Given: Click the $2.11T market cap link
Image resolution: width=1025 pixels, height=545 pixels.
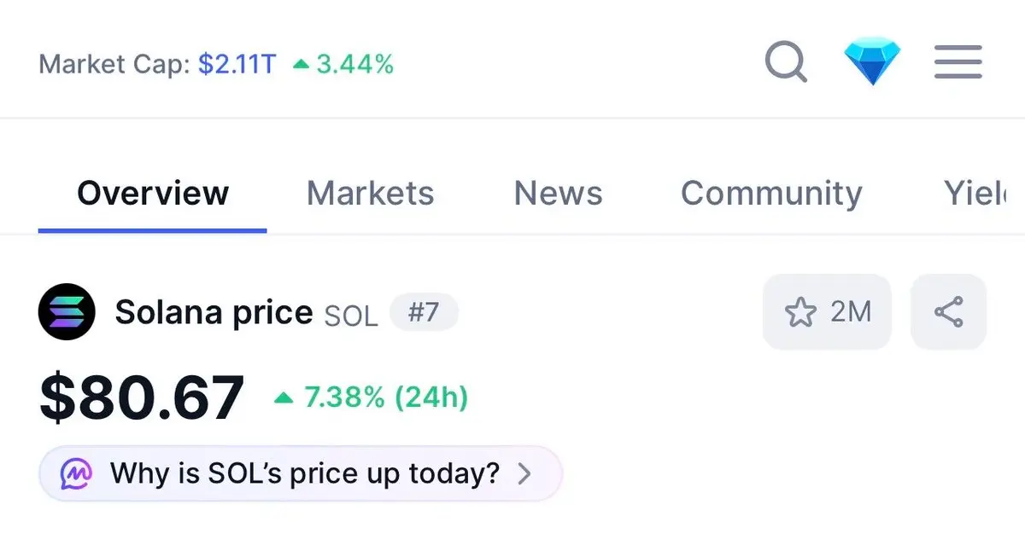Looking at the screenshot, I should click(237, 64).
